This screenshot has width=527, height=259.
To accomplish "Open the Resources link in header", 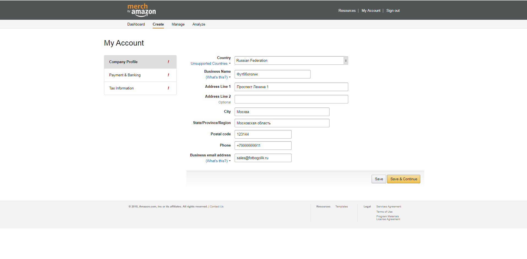I will coord(347,10).
